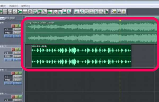Click the green arrow merge toolbar icon
This screenshot has height=102, width=159.
coord(20,12)
